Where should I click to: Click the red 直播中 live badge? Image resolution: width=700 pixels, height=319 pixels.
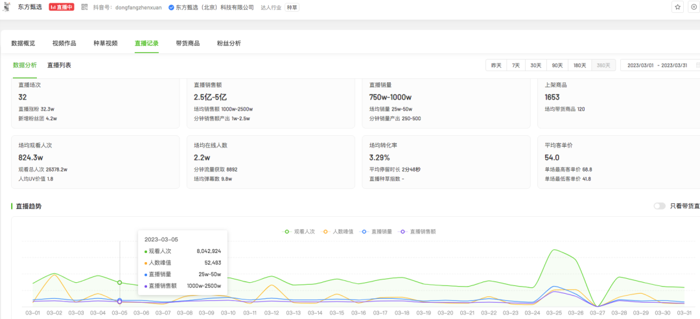[62, 7]
